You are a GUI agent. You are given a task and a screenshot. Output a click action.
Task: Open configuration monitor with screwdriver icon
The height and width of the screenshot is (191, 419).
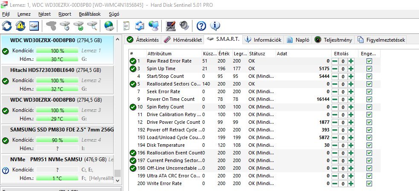[171, 26]
